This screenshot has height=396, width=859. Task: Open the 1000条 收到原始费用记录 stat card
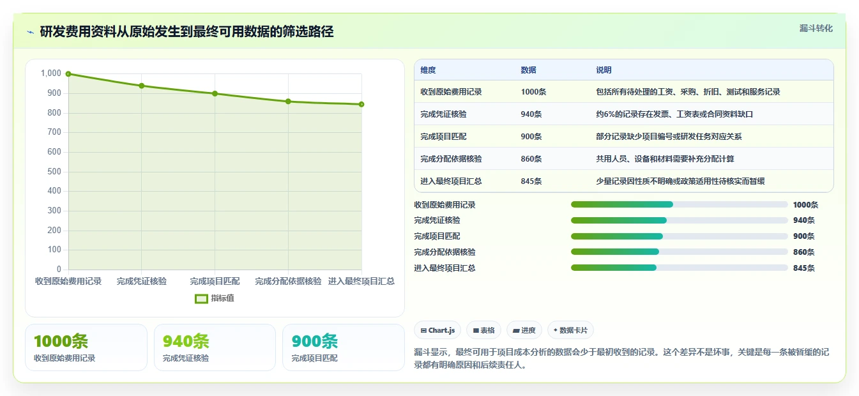click(x=86, y=347)
